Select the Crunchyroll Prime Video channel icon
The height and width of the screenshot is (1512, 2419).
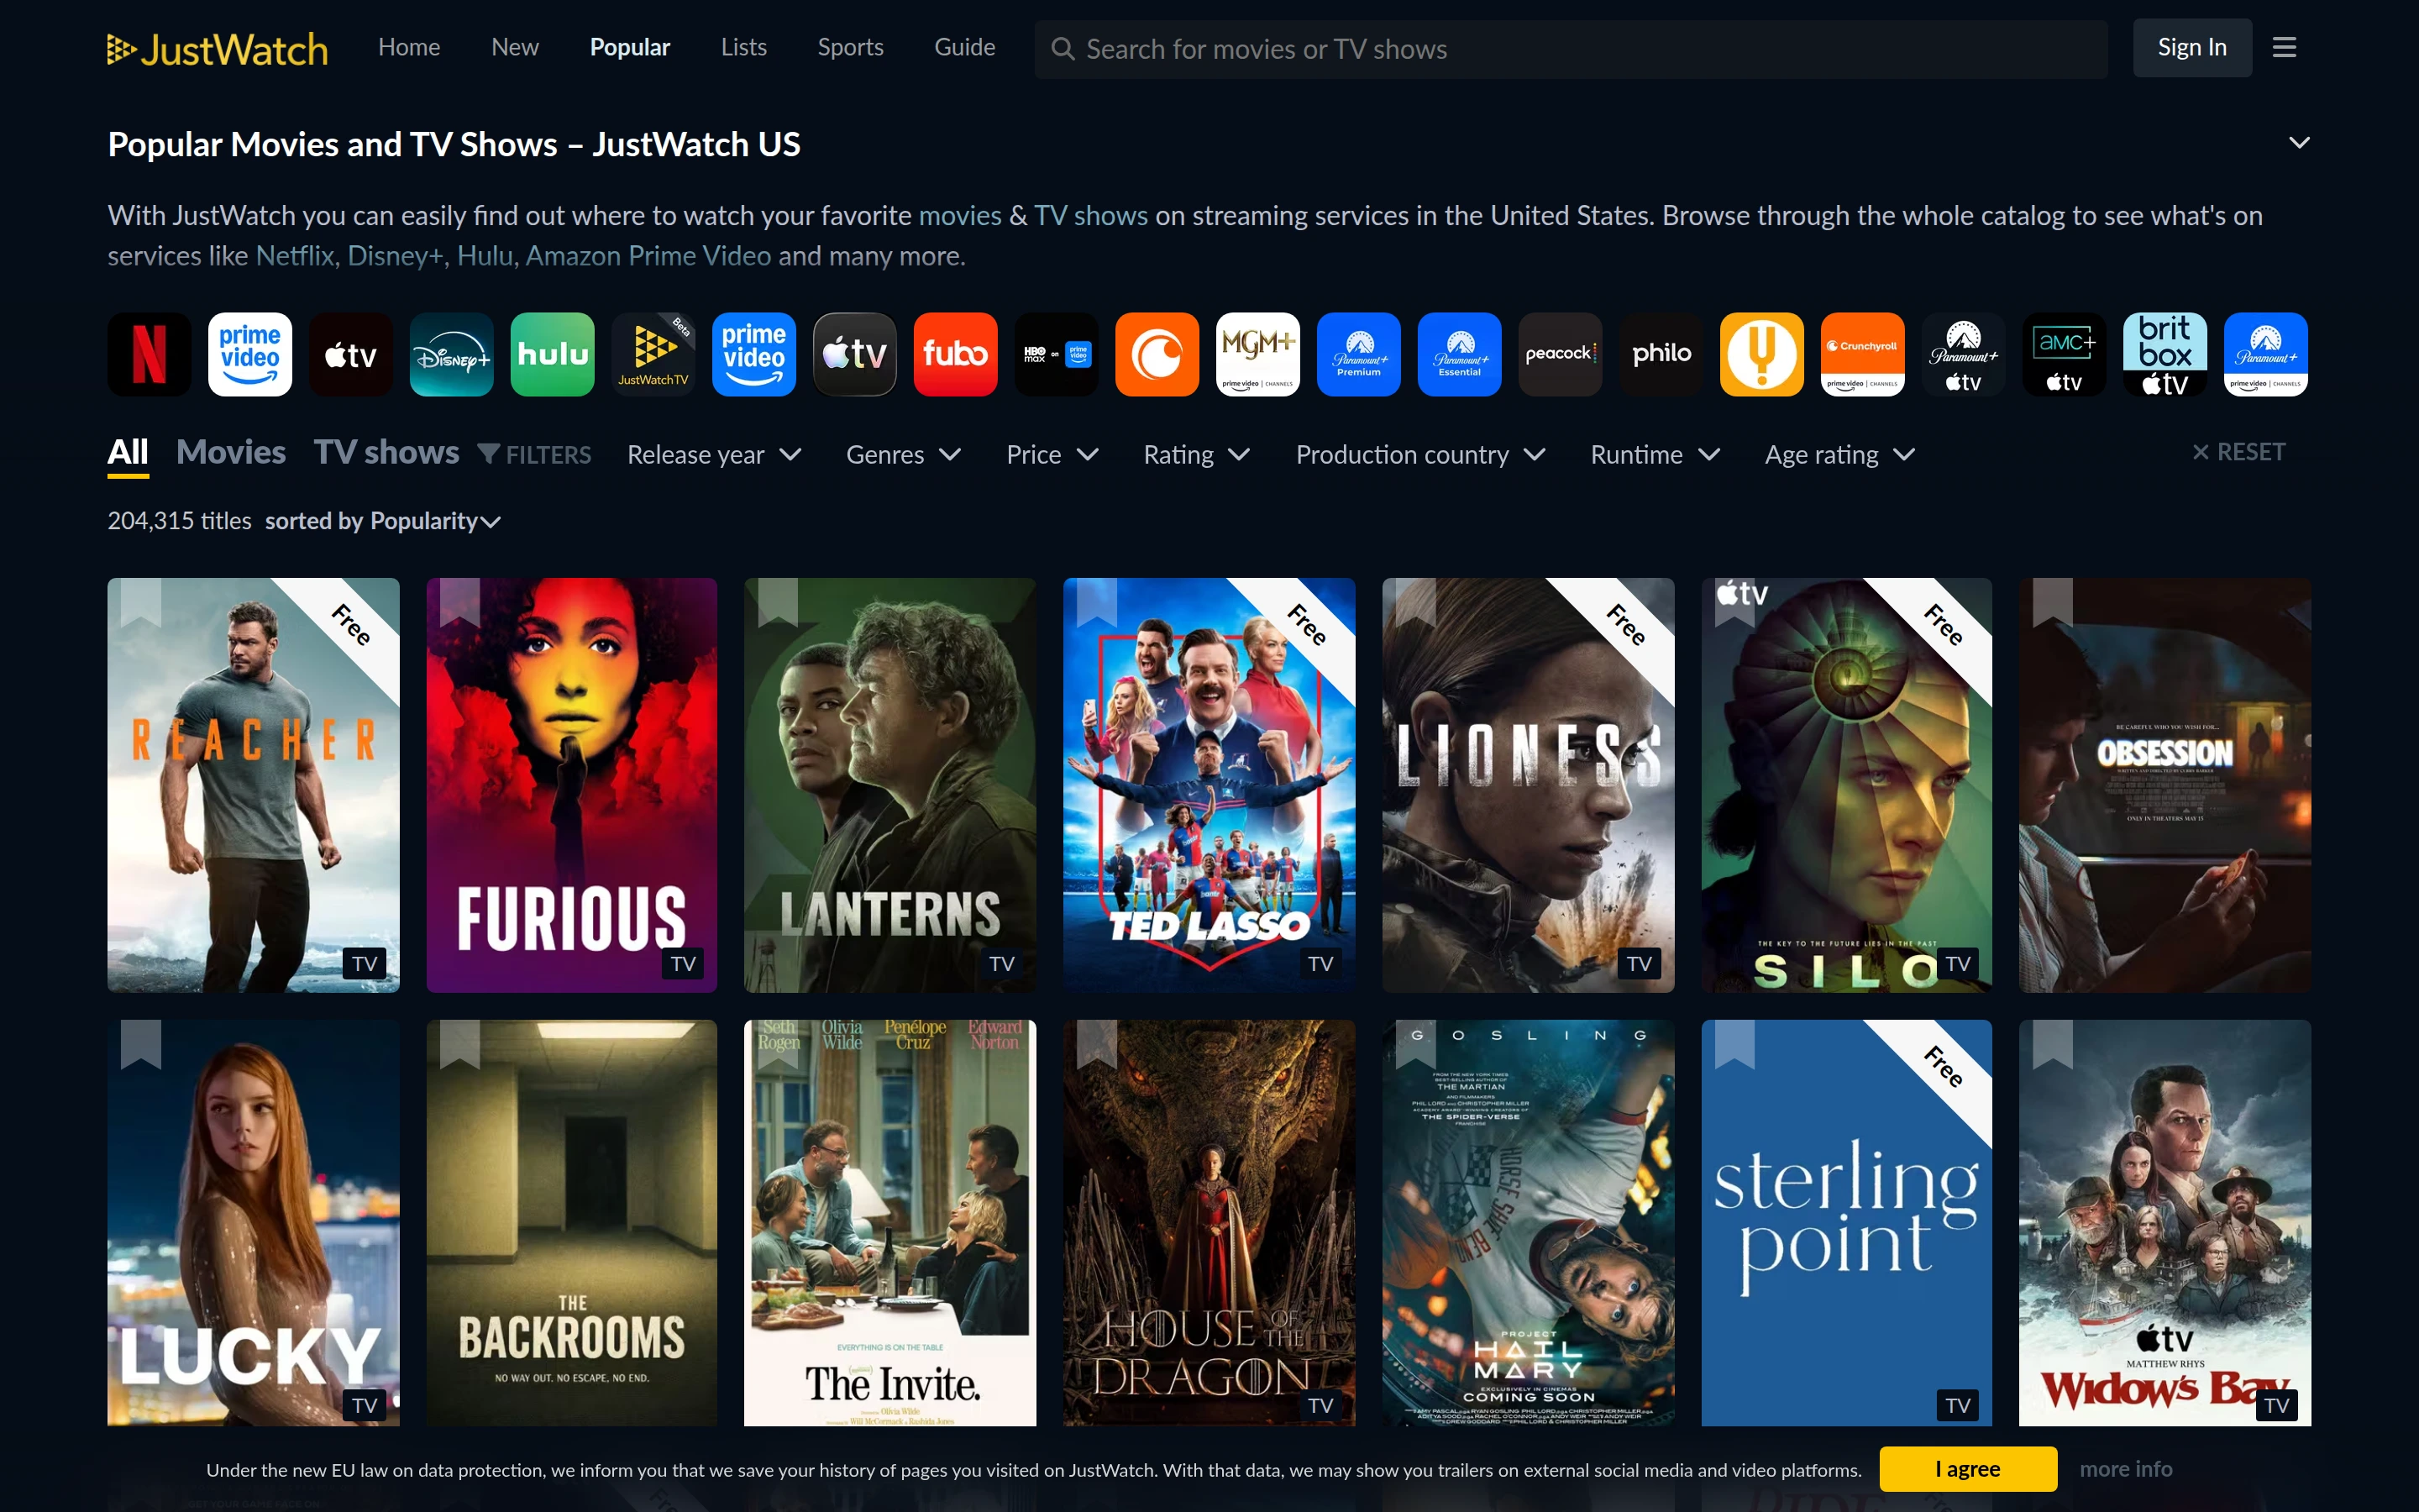tap(1862, 354)
